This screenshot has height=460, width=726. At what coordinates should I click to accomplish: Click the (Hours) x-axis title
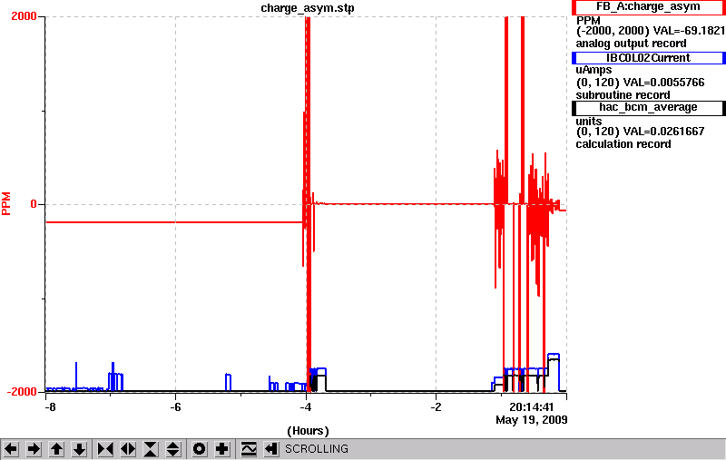pos(308,431)
